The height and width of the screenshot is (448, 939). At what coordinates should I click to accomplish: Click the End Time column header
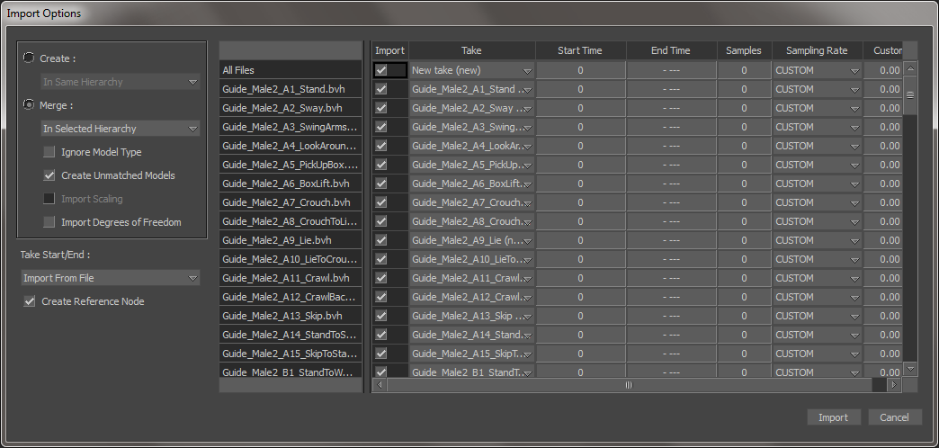click(671, 51)
